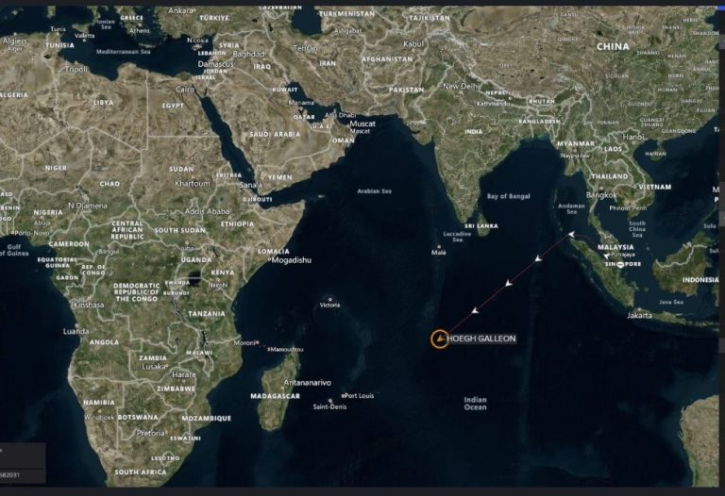Click the Kinshasa city label
725x496 pixels.
(89, 305)
